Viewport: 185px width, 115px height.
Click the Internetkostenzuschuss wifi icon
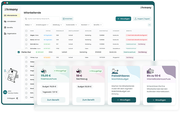coord(150,71)
